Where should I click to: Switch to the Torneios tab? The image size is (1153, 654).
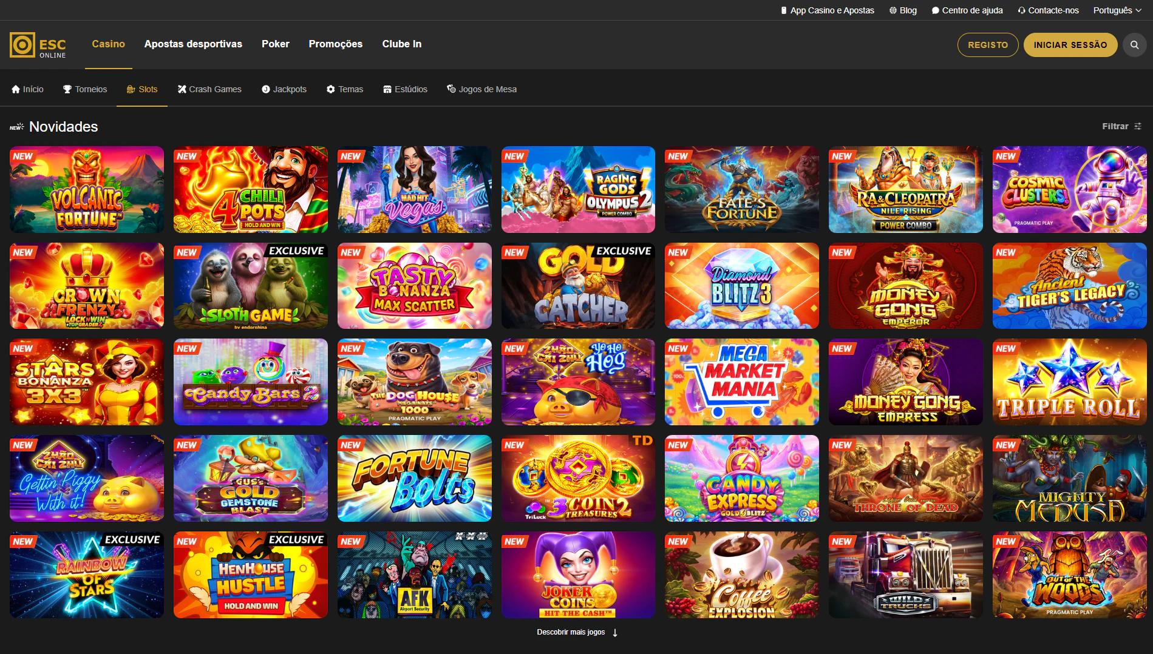pos(85,89)
